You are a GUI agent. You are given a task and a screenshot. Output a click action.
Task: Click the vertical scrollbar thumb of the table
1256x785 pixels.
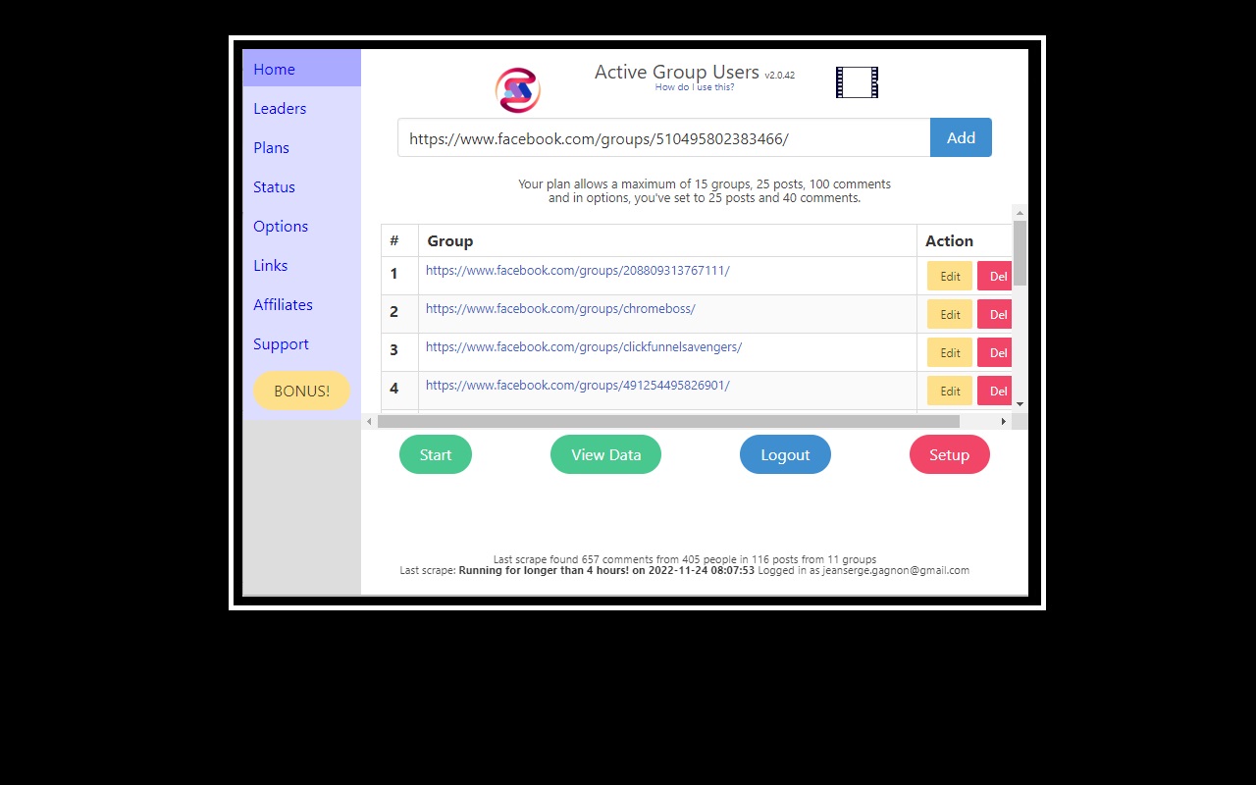pos(1020,253)
